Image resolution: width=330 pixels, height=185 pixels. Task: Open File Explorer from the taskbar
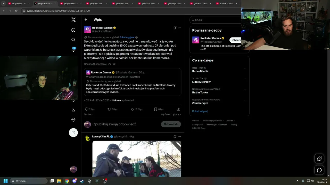[59, 181]
